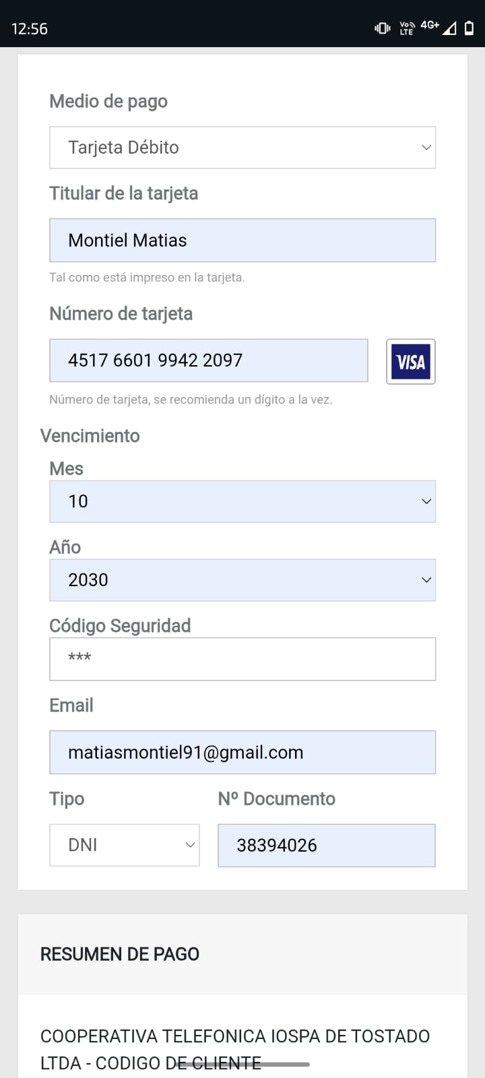Screen dimensions: 485x1078
Task: Tap the vibrate mode status icon
Action: [382, 28]
